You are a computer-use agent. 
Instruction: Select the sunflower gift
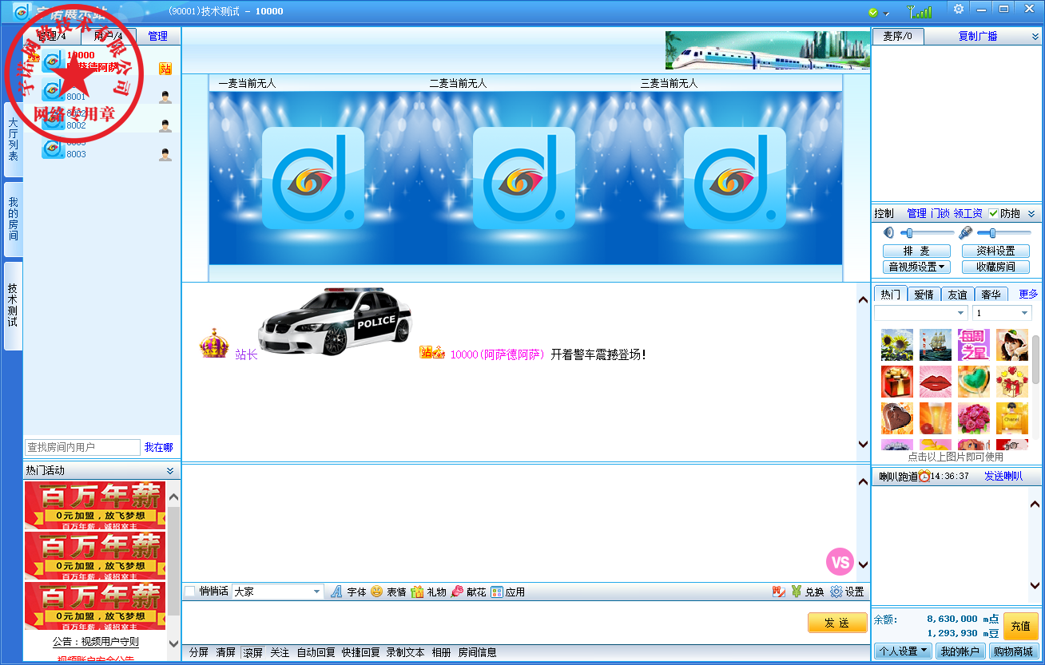tap(897, 345)
